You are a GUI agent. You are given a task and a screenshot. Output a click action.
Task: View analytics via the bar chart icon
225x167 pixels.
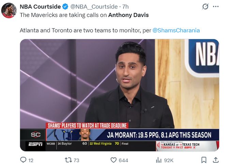coord(159,160)
